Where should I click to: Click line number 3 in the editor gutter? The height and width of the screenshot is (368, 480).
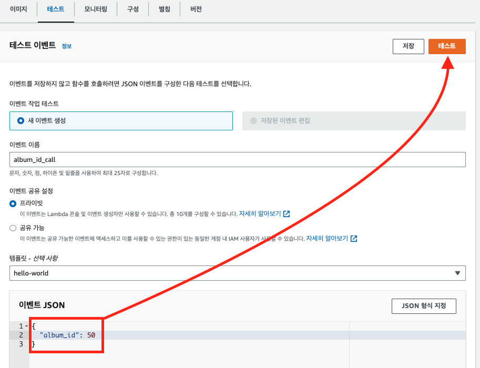click(x=21, y=344)
